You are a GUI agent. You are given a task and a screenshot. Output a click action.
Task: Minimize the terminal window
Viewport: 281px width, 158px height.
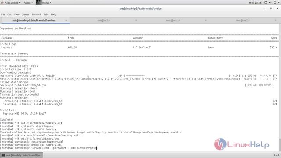coord(265,9)
